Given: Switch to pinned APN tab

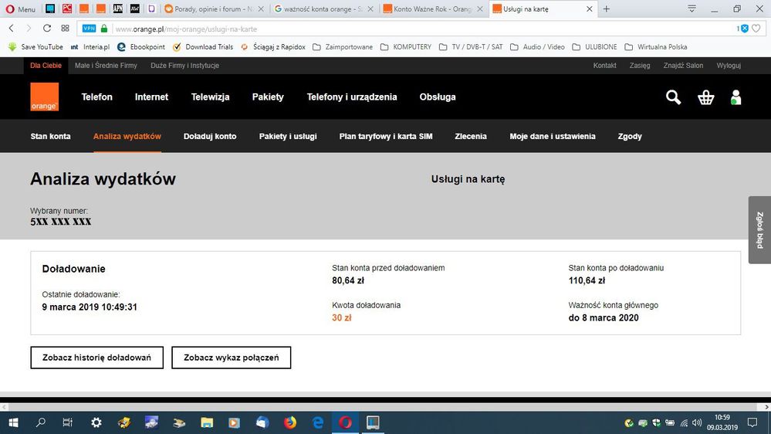Looking at the screenshot, I should [x=117, y=8].
